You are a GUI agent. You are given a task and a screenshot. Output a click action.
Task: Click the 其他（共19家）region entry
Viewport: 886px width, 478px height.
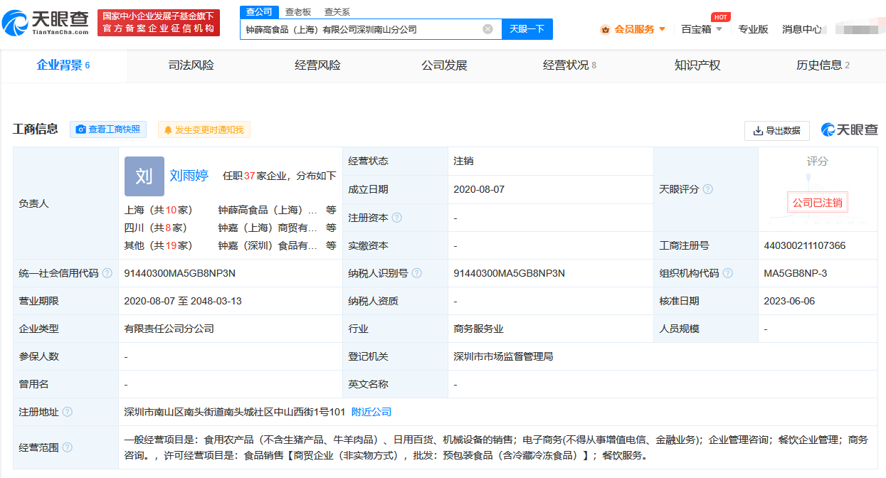tap(159, 245)
